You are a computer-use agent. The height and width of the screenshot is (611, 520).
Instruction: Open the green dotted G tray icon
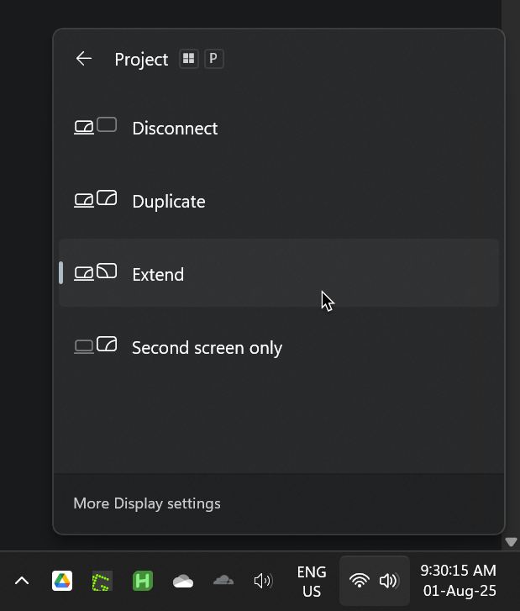point(102,581)
